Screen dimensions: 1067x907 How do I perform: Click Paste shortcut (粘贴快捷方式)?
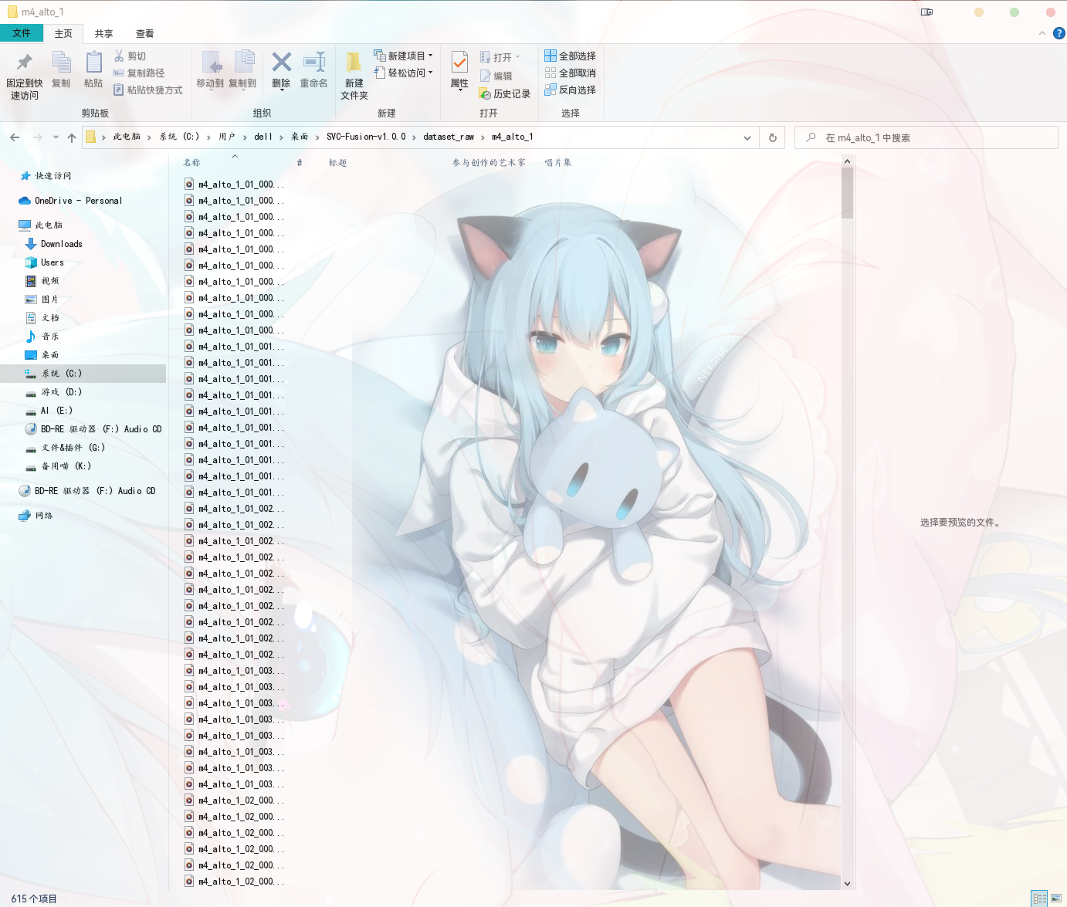click(x=148, y=90)
